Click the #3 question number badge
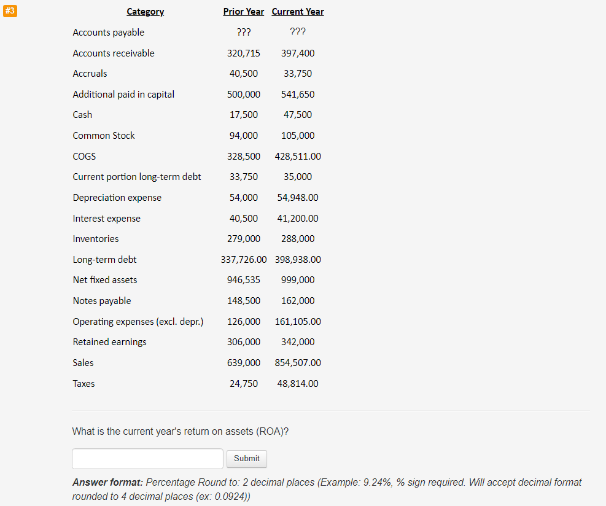 pos(10,10)
